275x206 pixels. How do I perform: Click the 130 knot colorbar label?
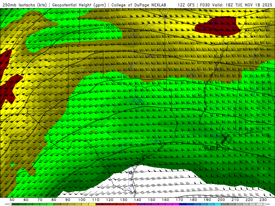124,200
